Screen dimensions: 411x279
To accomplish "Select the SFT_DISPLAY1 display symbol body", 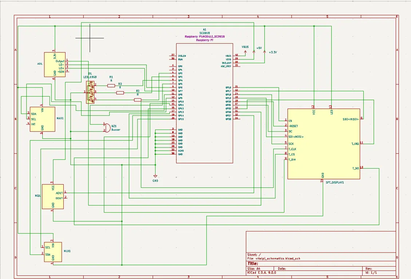I will click(x=324, y=144).
